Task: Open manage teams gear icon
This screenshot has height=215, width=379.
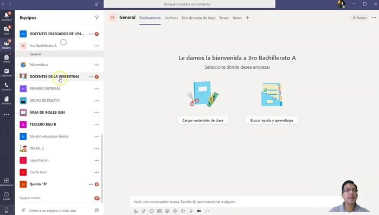Action: 97,210
